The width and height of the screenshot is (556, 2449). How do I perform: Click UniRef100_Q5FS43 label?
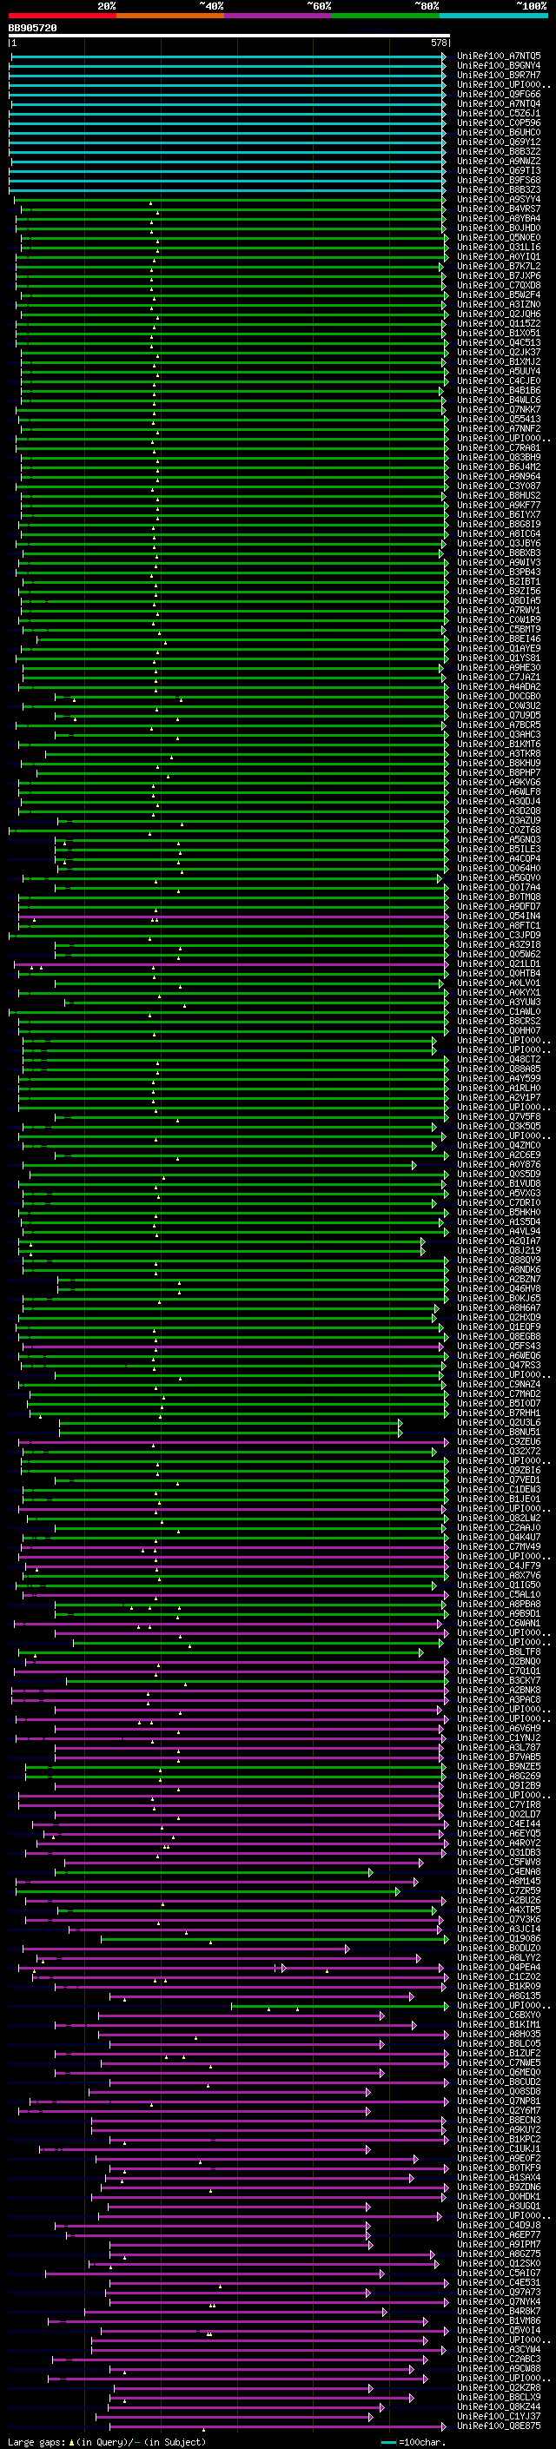point(499,1347)
